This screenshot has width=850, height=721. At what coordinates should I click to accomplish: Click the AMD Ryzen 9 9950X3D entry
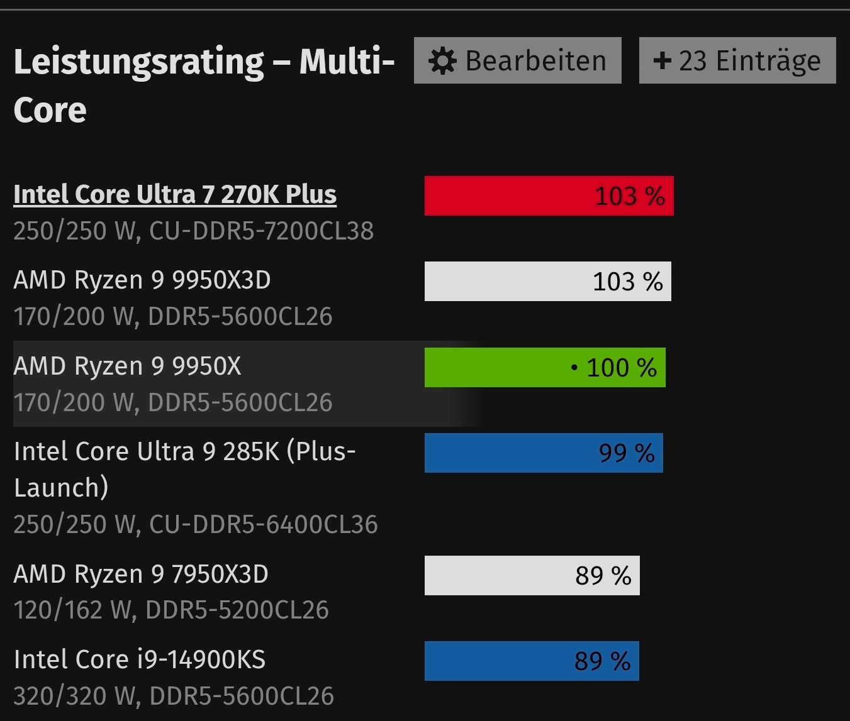point(142,280)
